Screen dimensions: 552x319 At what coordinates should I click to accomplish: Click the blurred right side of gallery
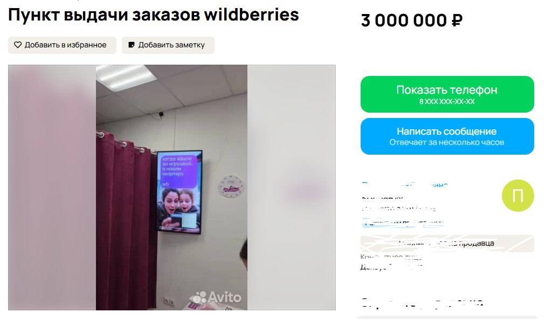click(292, 188)
